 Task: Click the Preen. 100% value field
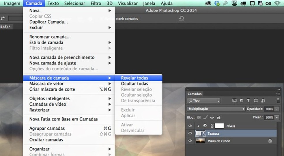point(269,117)
